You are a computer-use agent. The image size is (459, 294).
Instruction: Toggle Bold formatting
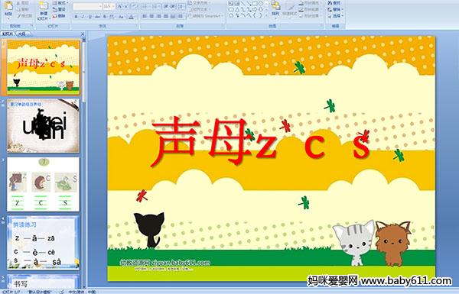pos(76,17)
